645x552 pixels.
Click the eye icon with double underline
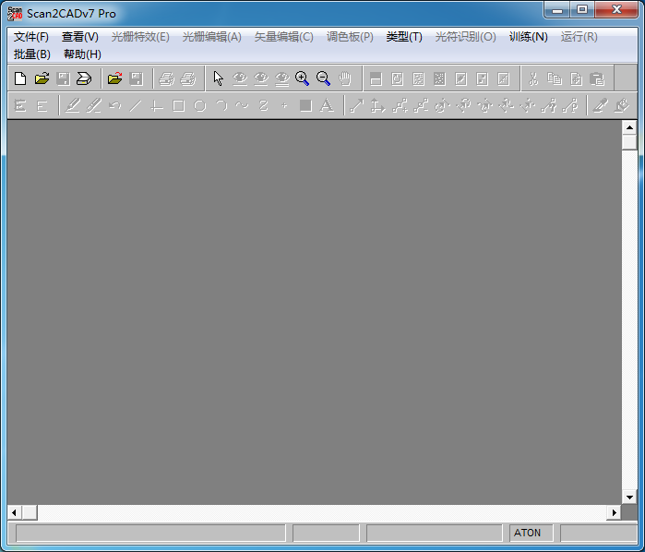coord(282,78)
